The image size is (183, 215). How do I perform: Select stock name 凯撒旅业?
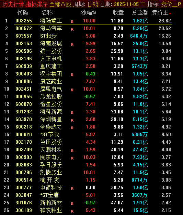tap(51, 172)
